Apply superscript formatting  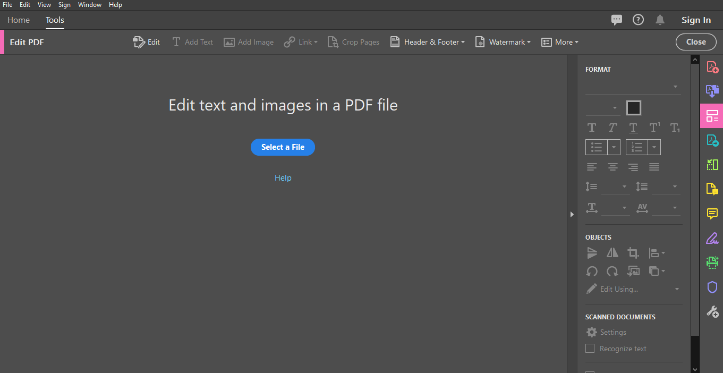click(x=654, y=128)
